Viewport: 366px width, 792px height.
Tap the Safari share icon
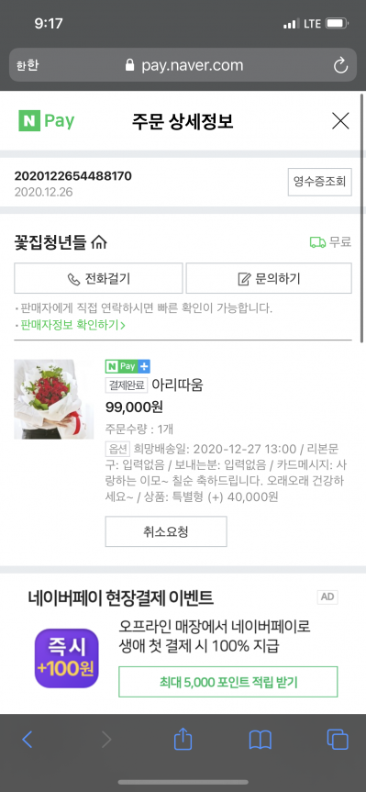183,740
